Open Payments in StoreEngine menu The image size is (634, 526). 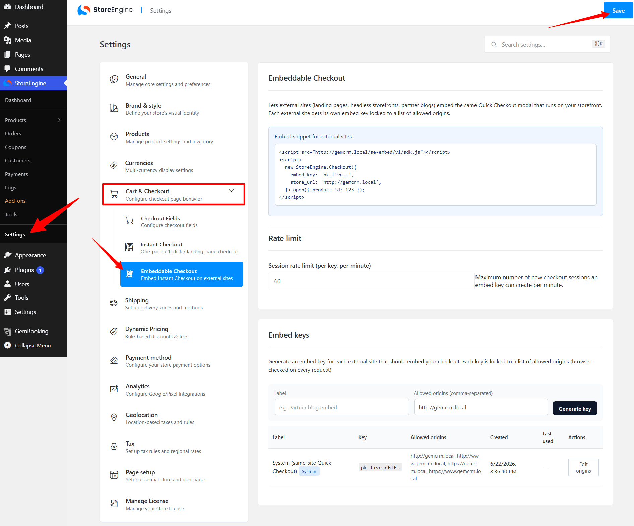tap(16, 174)
